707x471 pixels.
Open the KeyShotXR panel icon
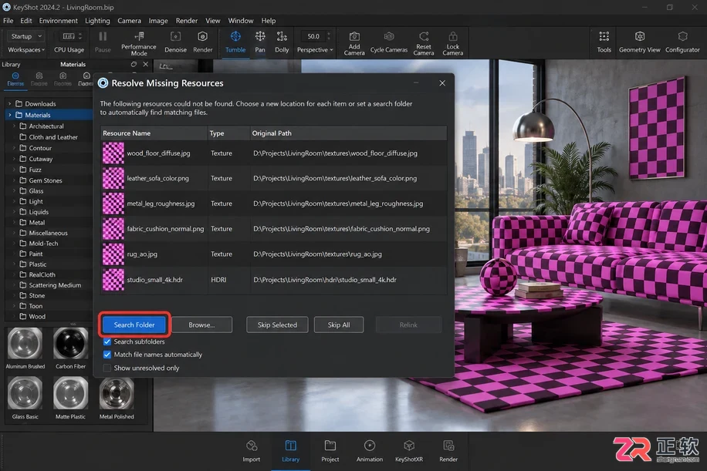coord(409,451)
